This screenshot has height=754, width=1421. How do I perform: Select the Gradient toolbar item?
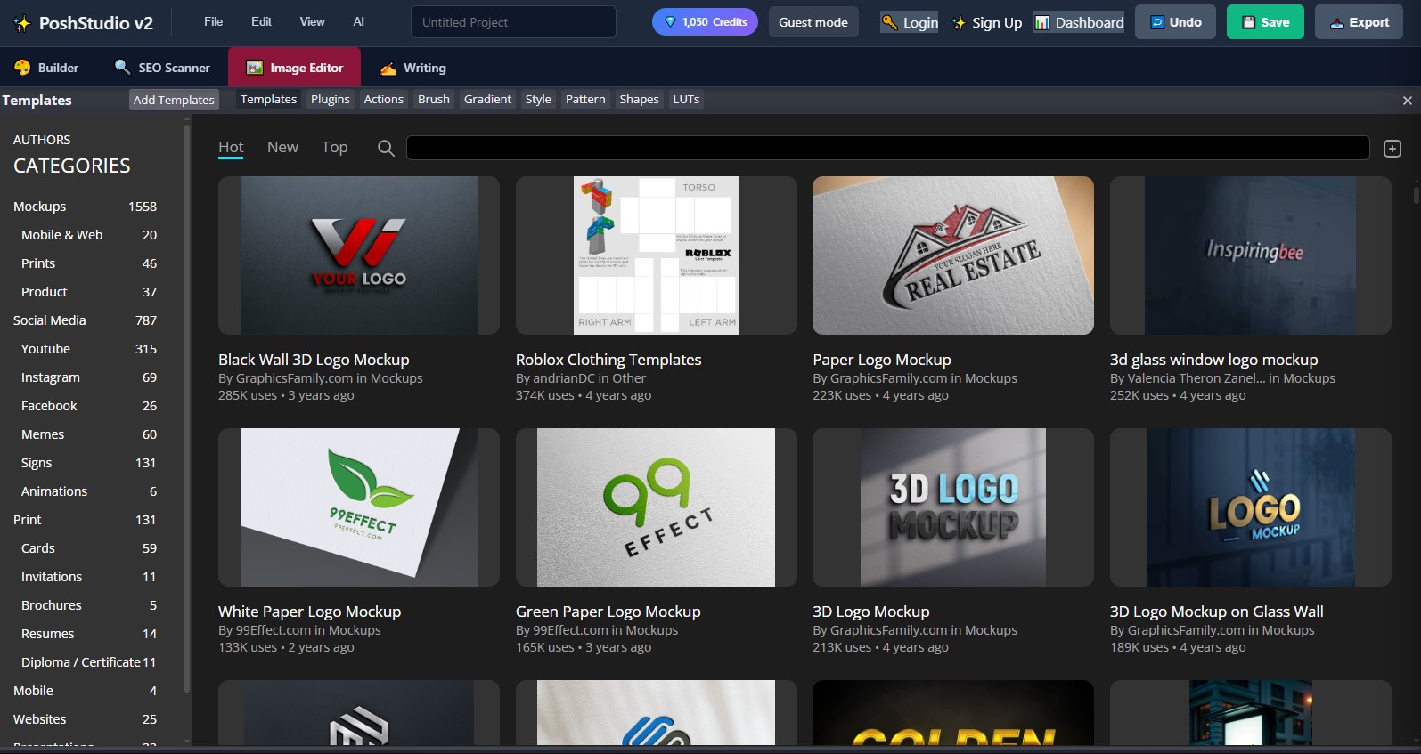(487, 100)
